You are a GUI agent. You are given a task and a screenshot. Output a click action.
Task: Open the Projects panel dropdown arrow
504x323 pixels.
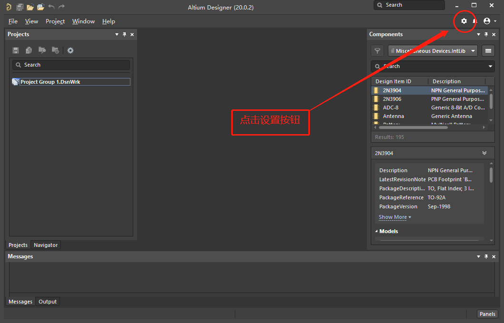pos(117,34)
